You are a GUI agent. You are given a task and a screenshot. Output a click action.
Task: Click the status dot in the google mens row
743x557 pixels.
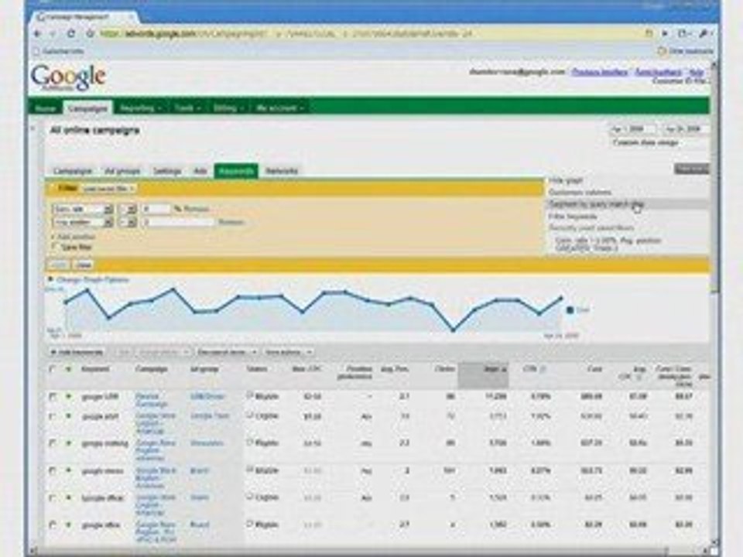click(69, 471)
